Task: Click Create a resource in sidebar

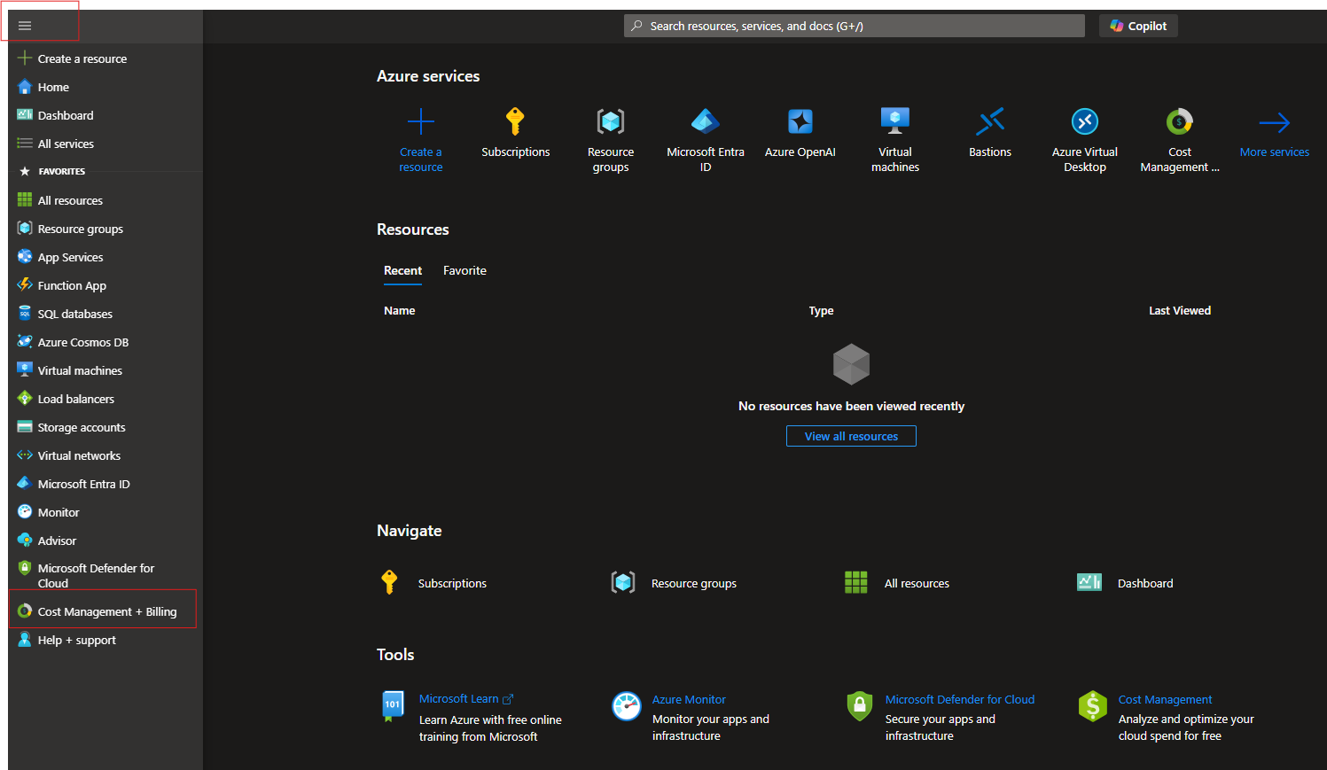Action: click(x=72, y=58)
